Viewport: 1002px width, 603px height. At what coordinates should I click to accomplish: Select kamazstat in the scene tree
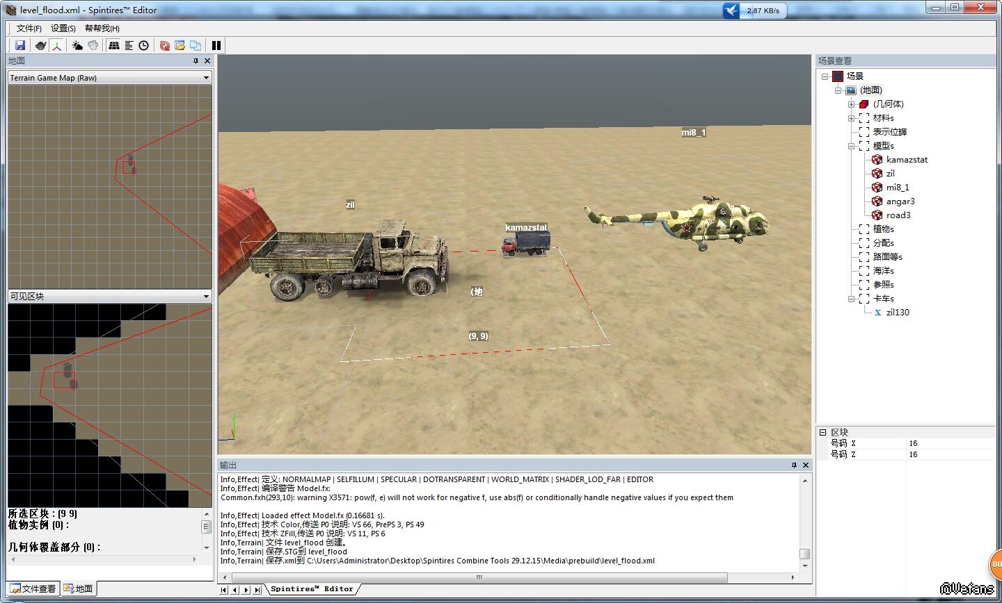pyautogui.click(x=907, y=160)
